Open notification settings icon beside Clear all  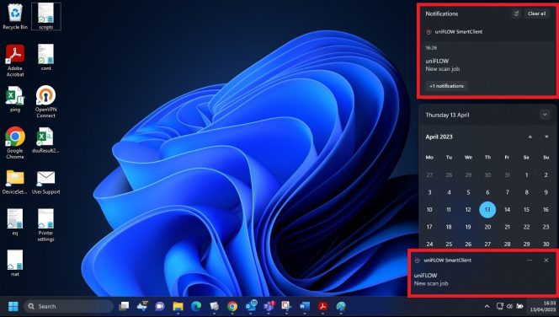516,13
